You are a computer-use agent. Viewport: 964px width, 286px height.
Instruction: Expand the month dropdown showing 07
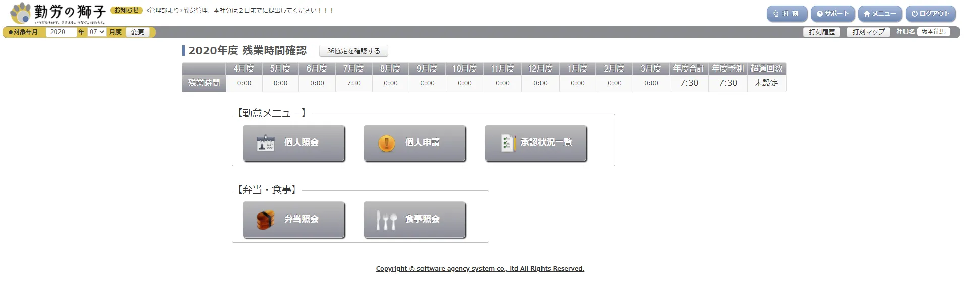point(97,32)
